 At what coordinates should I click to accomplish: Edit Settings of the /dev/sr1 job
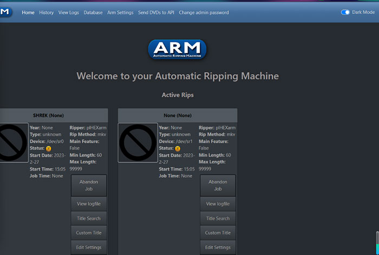[x=218, y=247]
